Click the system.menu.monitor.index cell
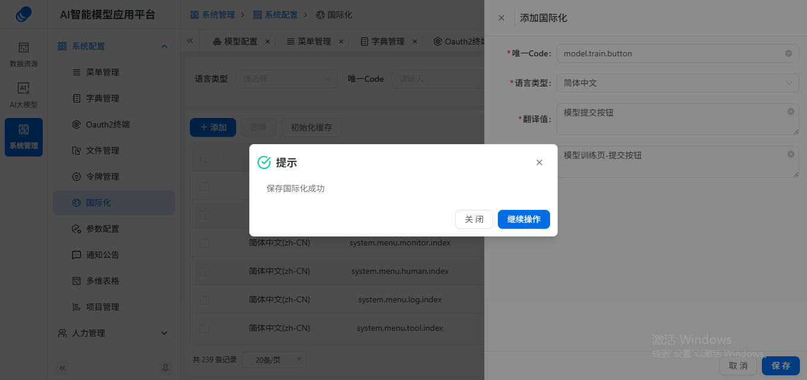807x380 pixels. tap(400, 243)
